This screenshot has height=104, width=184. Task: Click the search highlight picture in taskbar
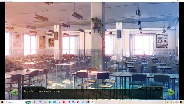[x=28, y=102]
